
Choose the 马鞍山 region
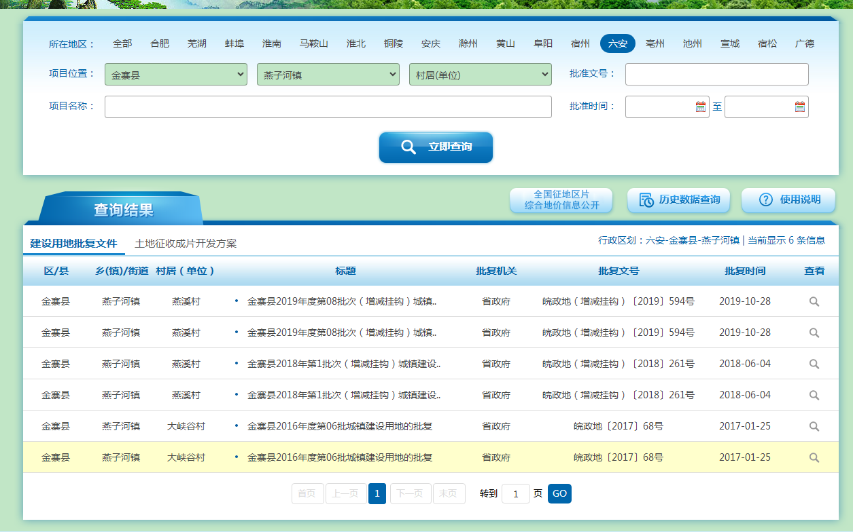tap(314, 43)
